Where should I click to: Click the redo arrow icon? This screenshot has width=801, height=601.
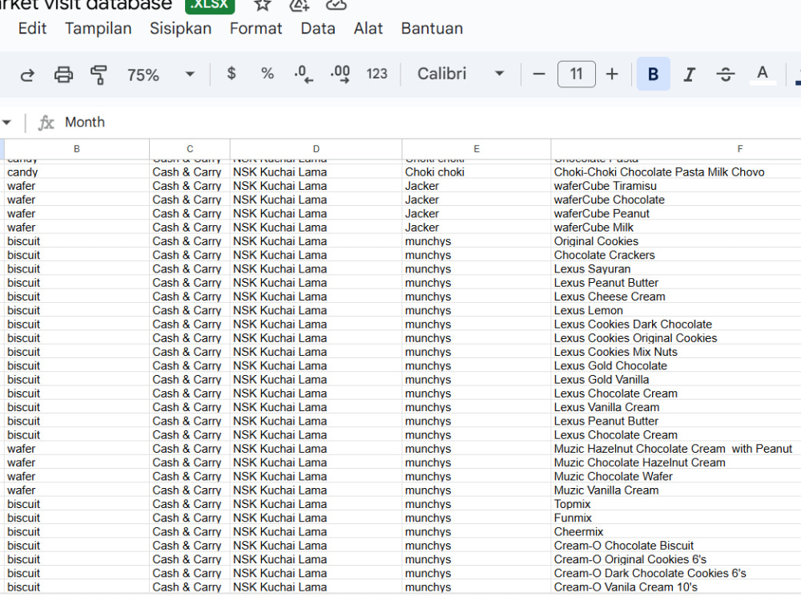[x=27, y=75]
